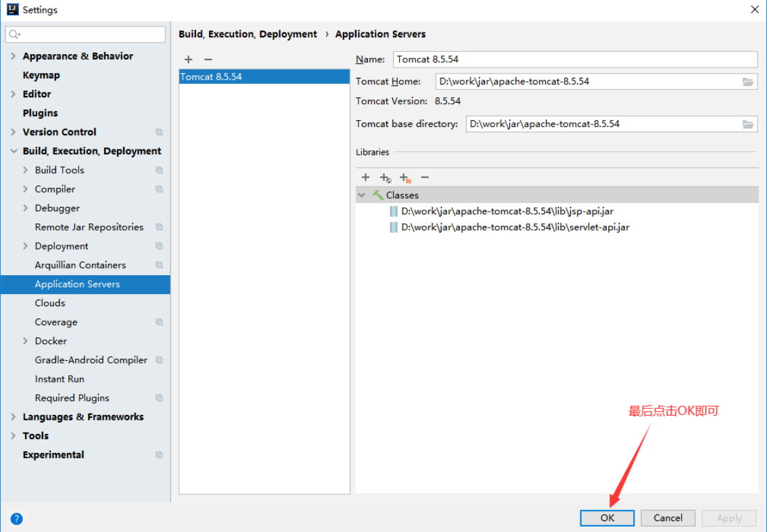Open Experimental settings page
The width and height of the screenshot is (767, 532).
pyautogui.click(x=53, y=455)
